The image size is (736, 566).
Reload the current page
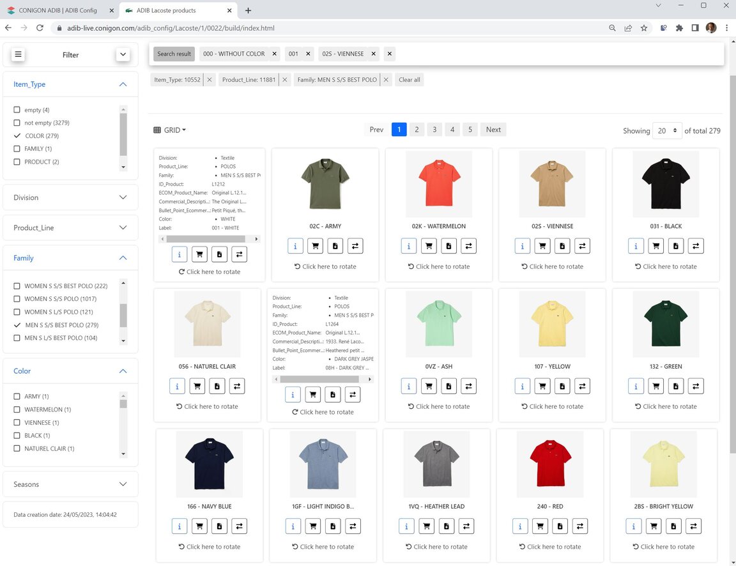[40, 28]
